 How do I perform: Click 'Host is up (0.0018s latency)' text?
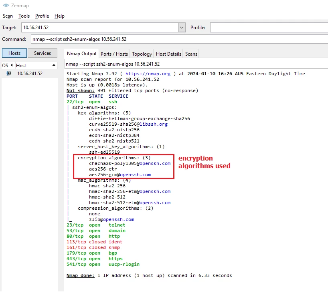point(107,85)
